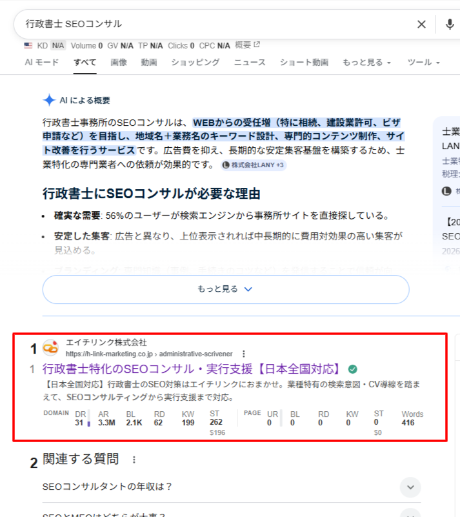Image resolution: width=460 pixels, height=517 pixels.
Task: Expand the もっと見る dropdown in the tab bar
Action: [366, 62]
